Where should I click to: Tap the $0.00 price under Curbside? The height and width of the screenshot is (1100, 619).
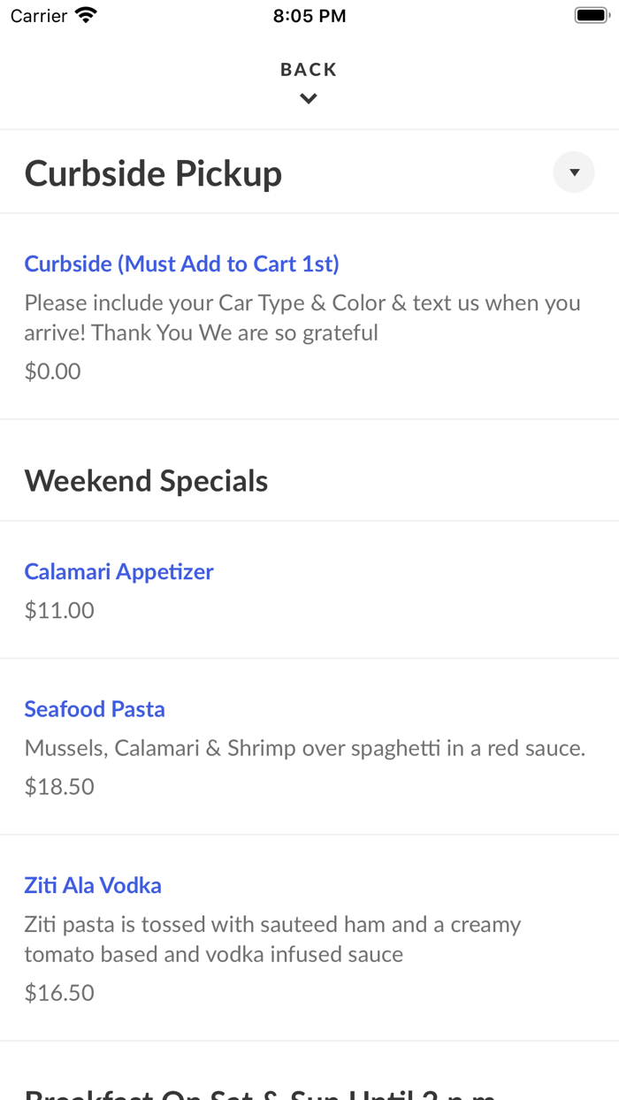click(52, 371)
